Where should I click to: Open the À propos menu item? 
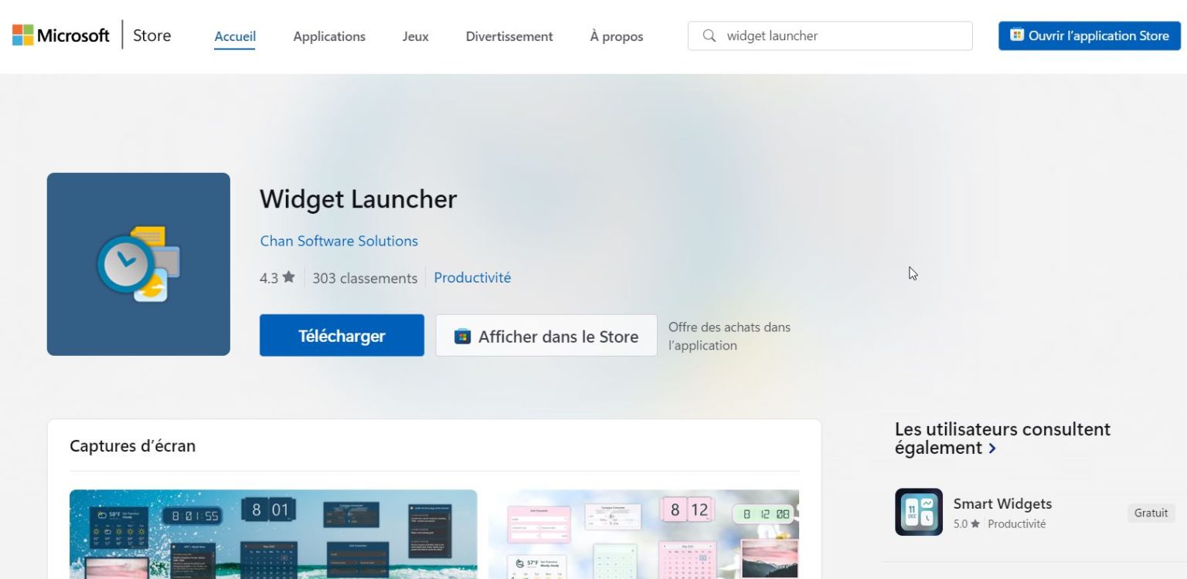click(x=616, y=36)
